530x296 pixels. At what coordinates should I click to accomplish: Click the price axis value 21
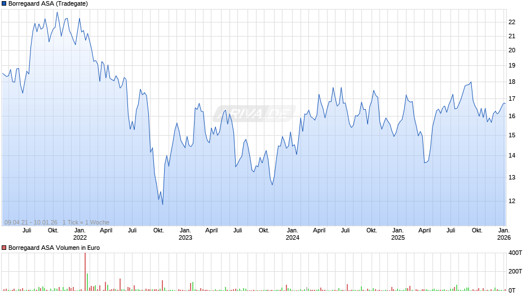(x=512, y=36)
